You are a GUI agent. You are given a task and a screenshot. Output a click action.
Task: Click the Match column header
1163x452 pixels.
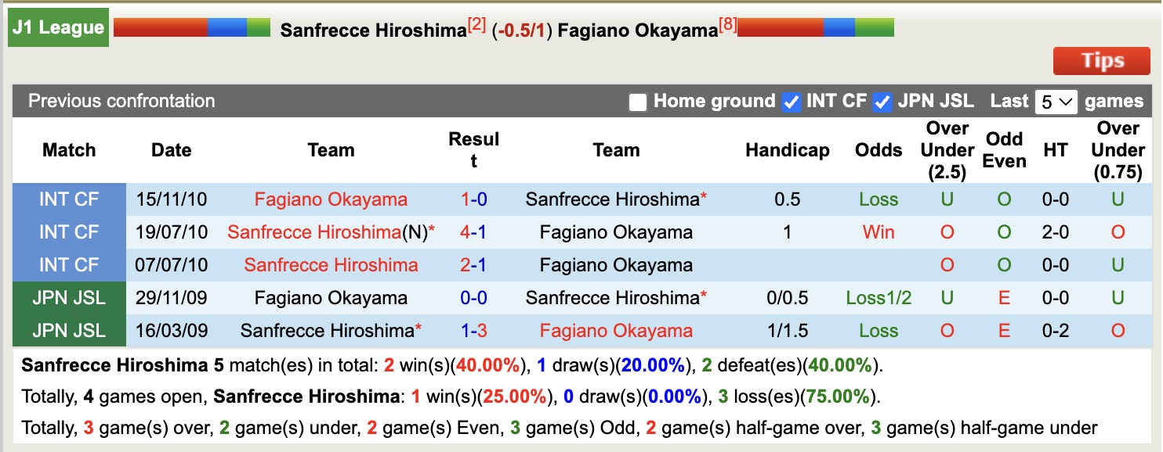(69, 150)
